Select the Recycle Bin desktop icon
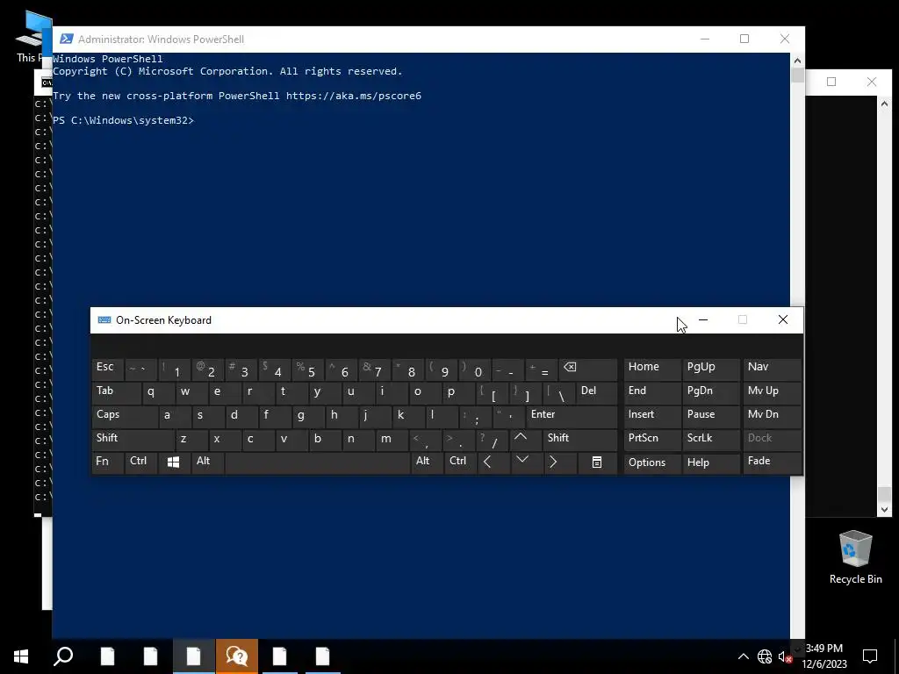The image size is (899, 674). (x=855, y=557)
